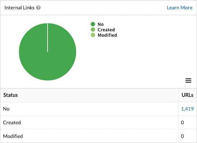Sort by the Status column header
The width and height of the screenshot is (197, 143).
[10, 95]
